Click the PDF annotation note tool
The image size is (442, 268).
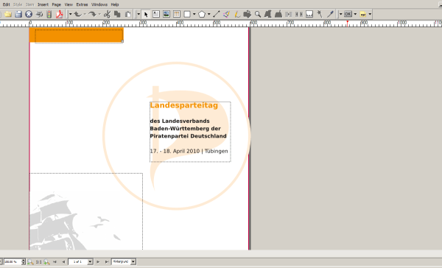pyautogui.click(x=362, y=14)
